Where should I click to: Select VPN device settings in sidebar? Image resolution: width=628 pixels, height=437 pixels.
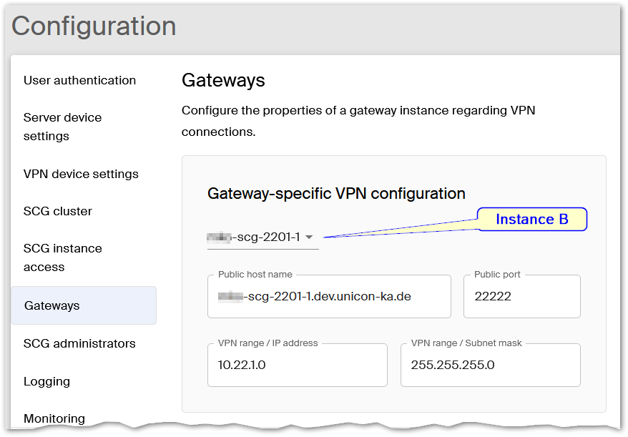point(81,174)
